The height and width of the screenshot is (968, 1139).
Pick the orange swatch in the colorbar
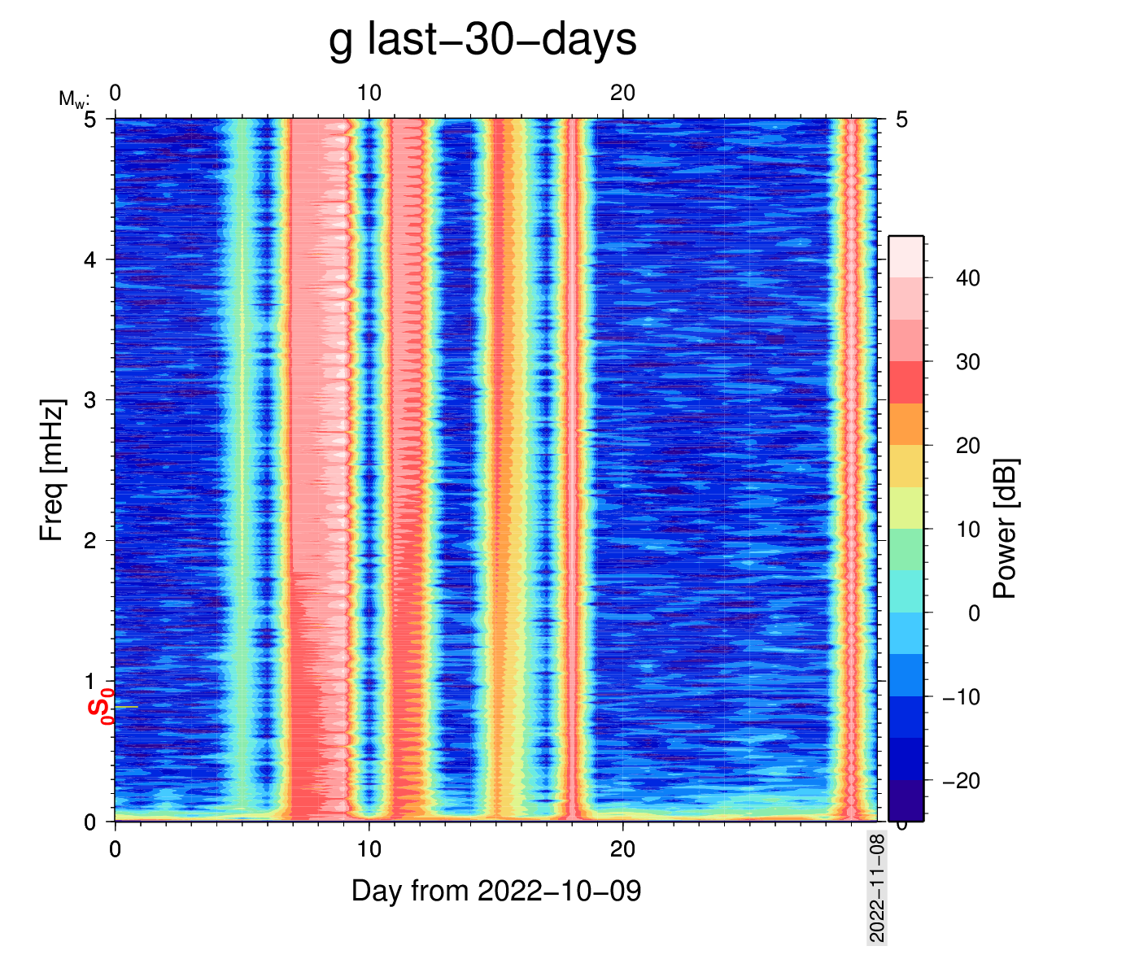point(906,424)
